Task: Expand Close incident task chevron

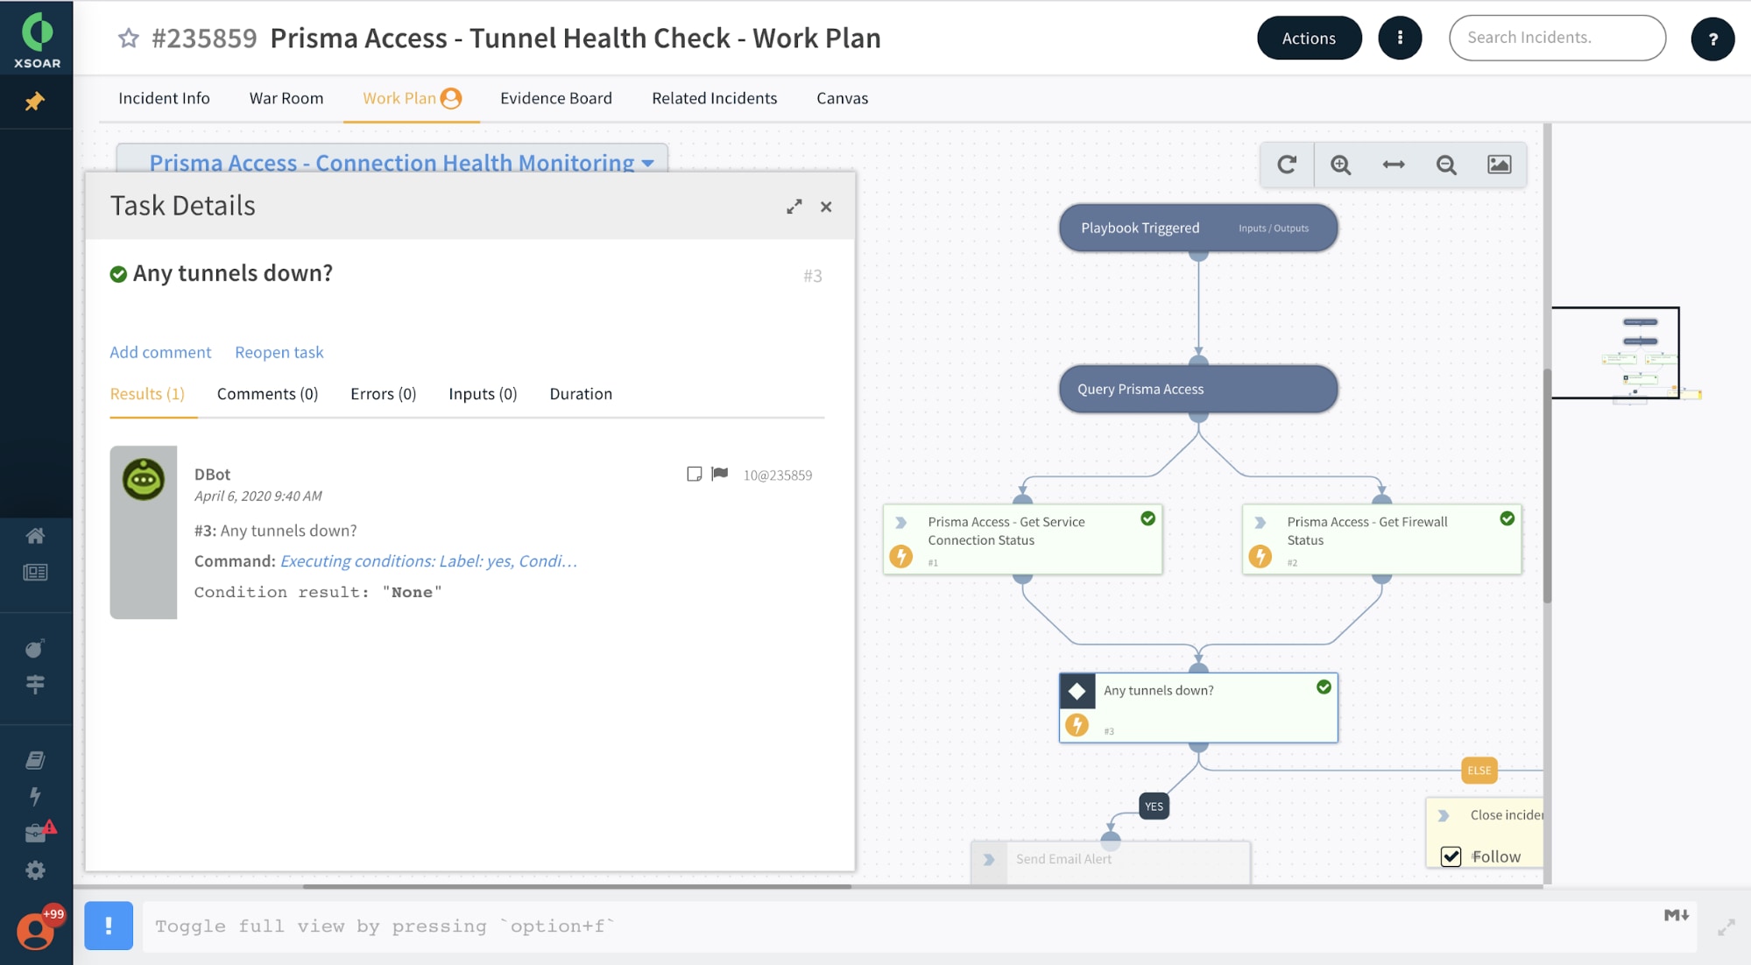Action: [x=1444, y=815]
